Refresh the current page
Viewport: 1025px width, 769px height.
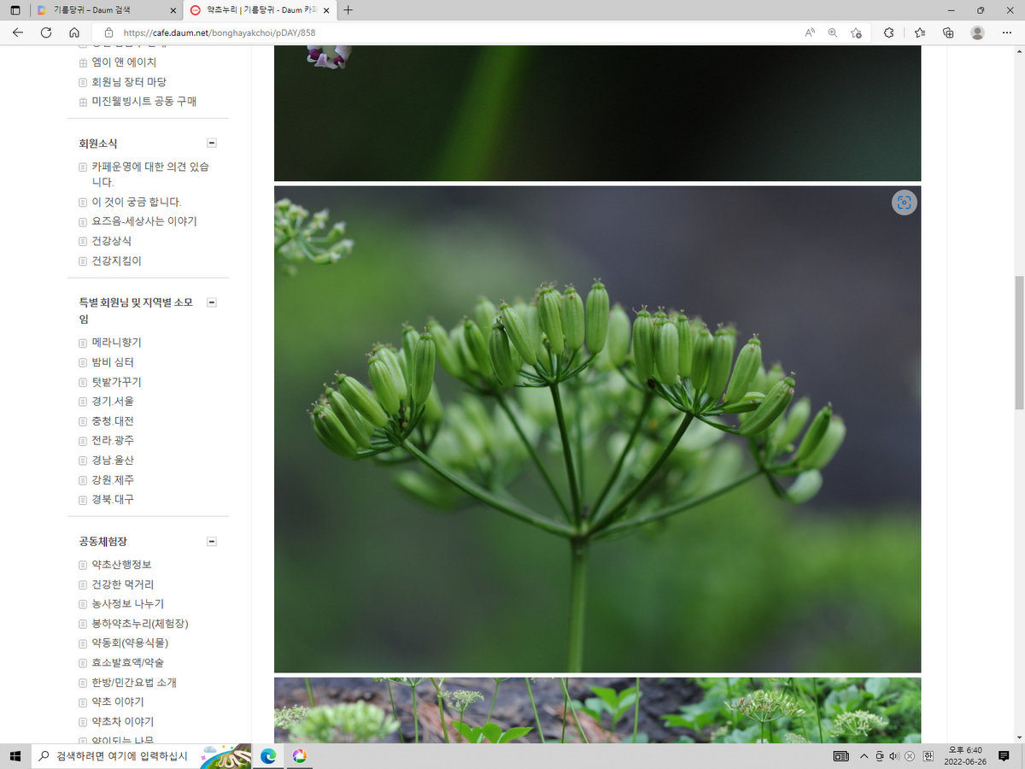point(46,32)
